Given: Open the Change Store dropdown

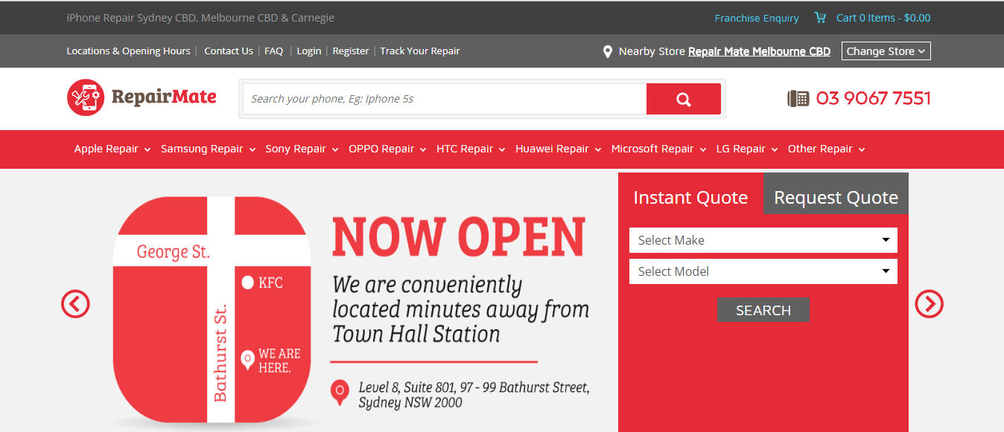Looking at the screenshot, I should click(886, 51).
